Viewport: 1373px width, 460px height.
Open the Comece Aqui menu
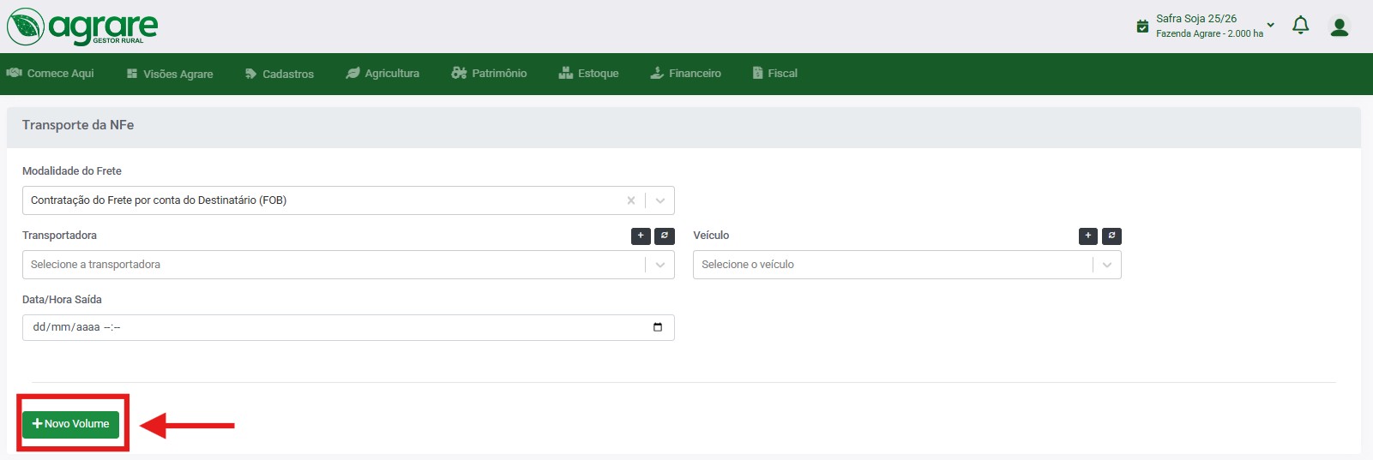click(51, 74)
